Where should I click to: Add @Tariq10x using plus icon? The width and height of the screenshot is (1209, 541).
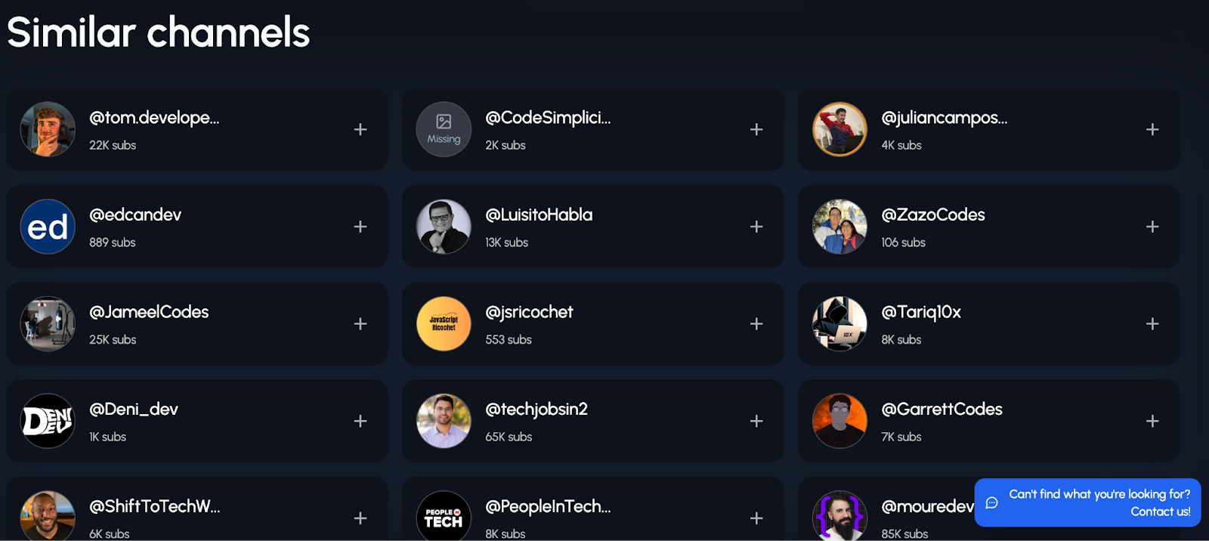[1152, 323]
